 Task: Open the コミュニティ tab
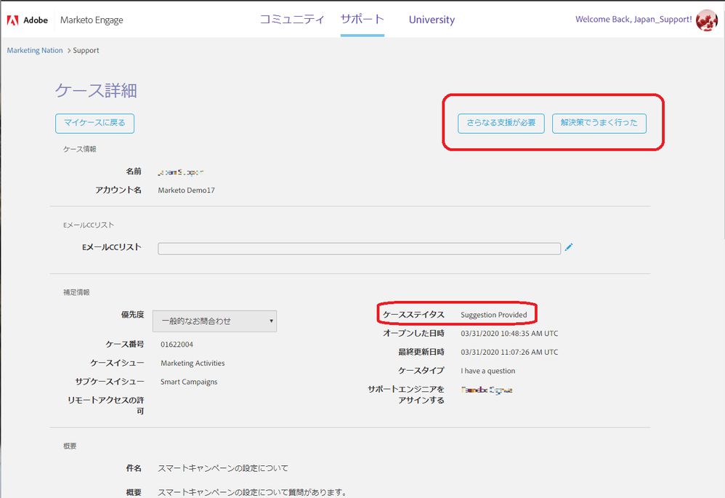pos(292,20)
